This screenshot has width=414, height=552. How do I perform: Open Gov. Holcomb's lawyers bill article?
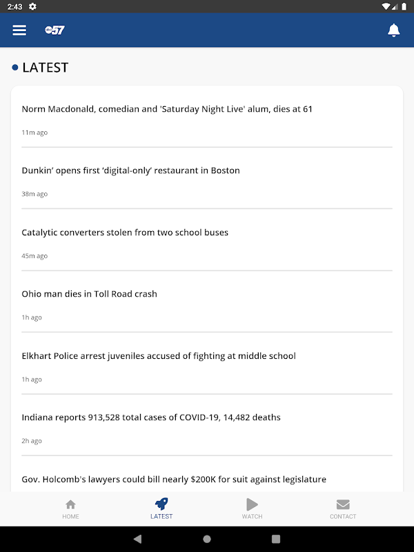tap(174, 479)
